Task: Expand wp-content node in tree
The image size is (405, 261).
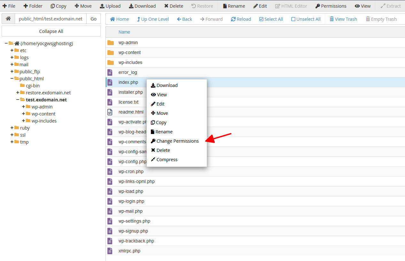Action: 24,114
